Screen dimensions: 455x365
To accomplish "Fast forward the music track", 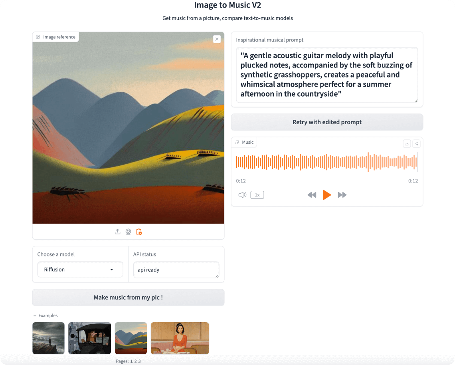I will [342, 195].
